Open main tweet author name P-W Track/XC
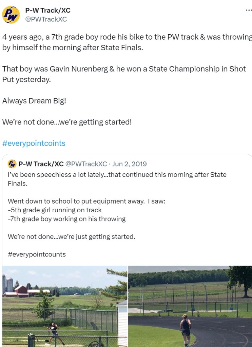This screenshot has width=252, height=347. pyautogui.click(x=48, y=11)
